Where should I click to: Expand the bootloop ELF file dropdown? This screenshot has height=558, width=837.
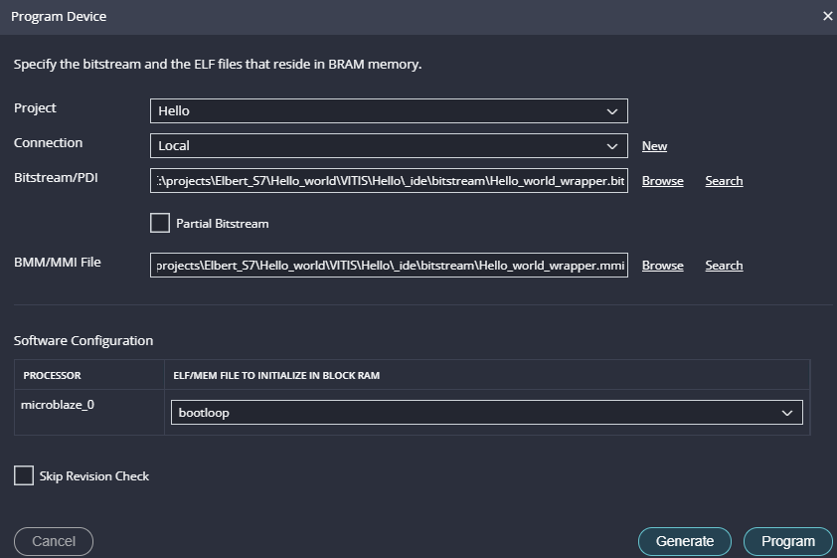pyautogui.click(x=487, y=413)
